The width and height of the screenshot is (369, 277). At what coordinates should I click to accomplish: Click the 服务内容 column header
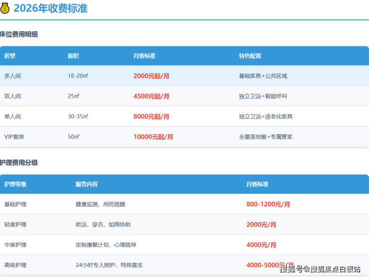pos(87,184)
